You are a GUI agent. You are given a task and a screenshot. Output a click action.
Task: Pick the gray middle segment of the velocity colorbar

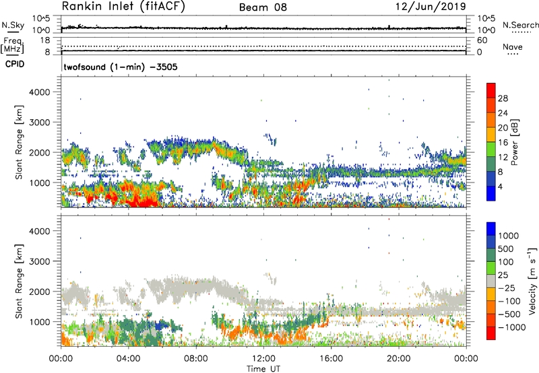pos(491,281)
